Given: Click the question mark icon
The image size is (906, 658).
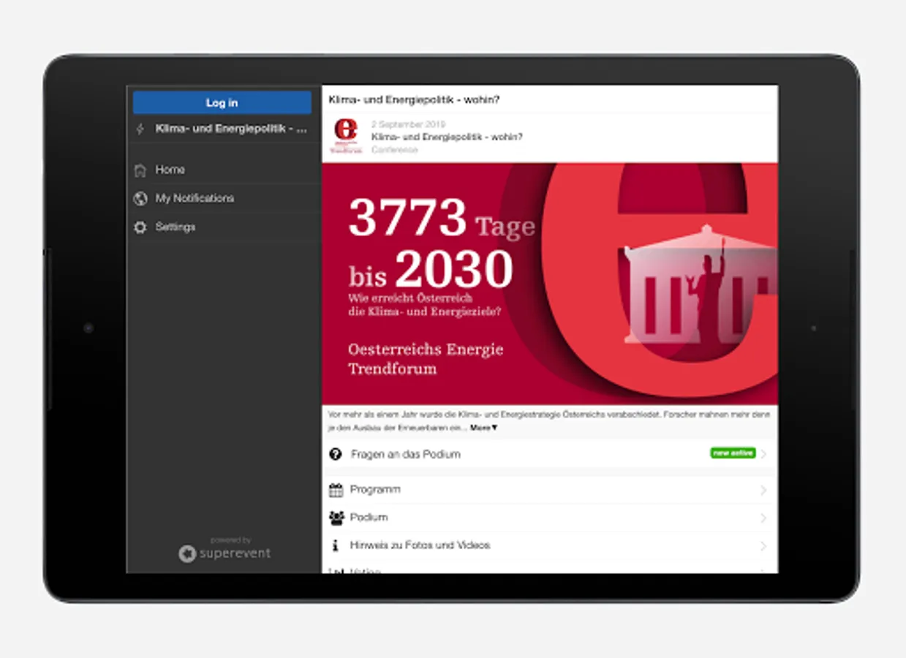Looking at the screenshot, I should pos(336,454).
